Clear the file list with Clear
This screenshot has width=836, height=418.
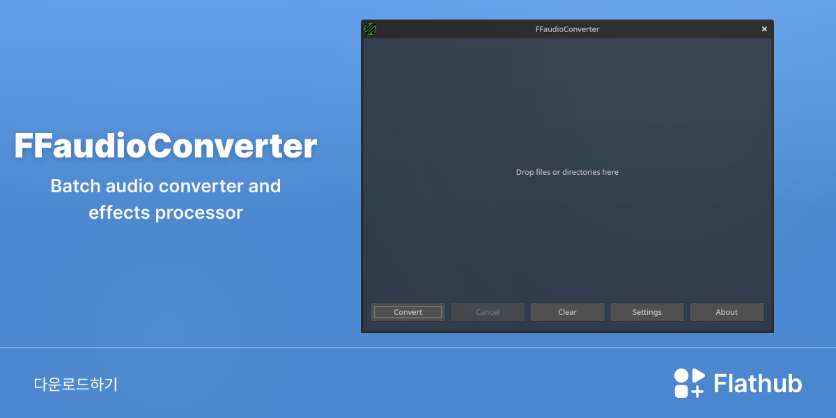tap(567, 312)
